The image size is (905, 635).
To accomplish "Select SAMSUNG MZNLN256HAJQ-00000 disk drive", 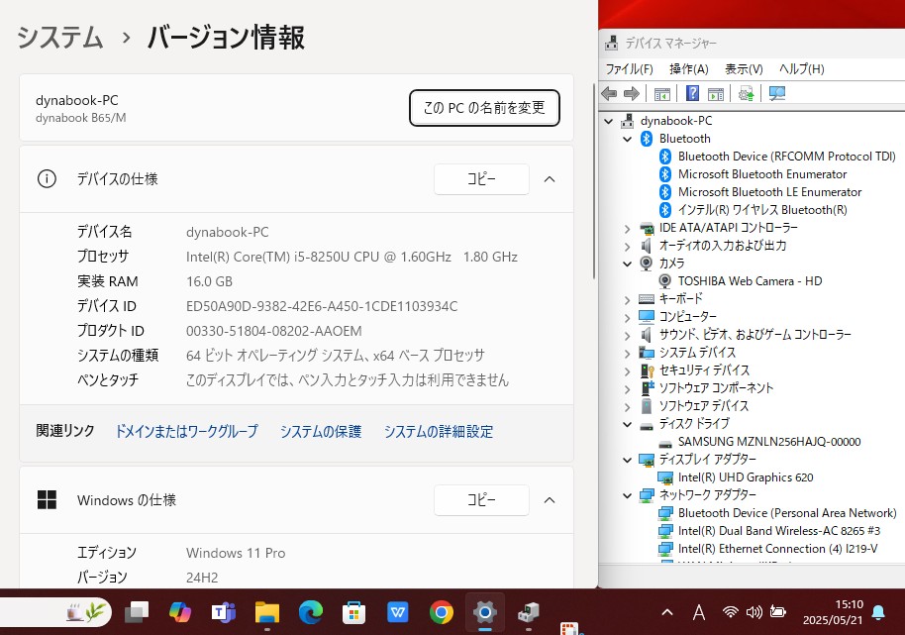I will (x=769, y=442).
